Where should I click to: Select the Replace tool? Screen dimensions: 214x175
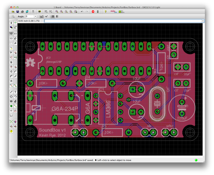(x=15, y=57)
